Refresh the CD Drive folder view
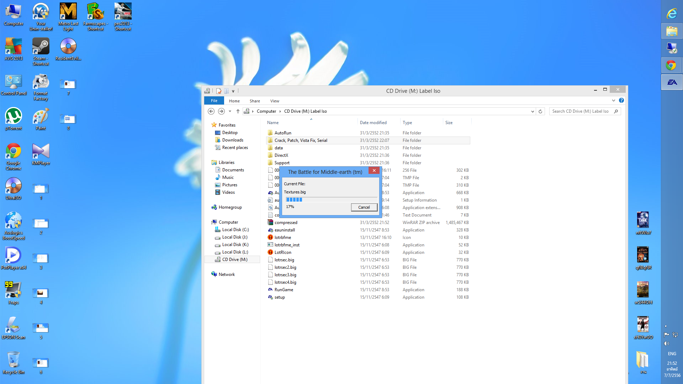The image size is (683, 384). [540, 111]
